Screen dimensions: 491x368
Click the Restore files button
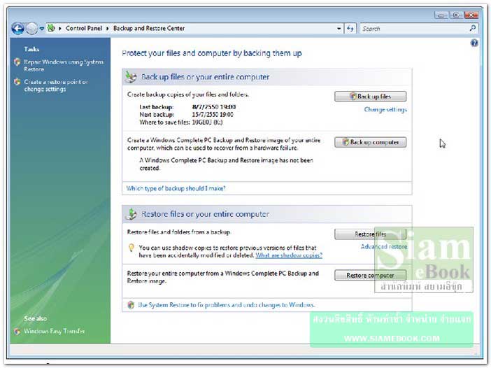(371, 234)
